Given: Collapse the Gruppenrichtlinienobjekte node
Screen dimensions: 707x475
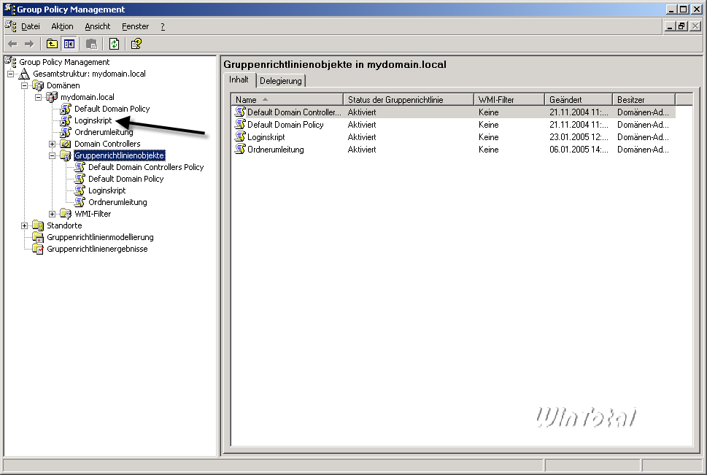Looking at the screenshot, I should point(53,156).
